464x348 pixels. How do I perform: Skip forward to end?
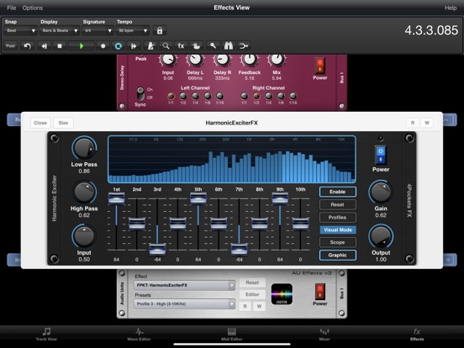coord(134,46)
